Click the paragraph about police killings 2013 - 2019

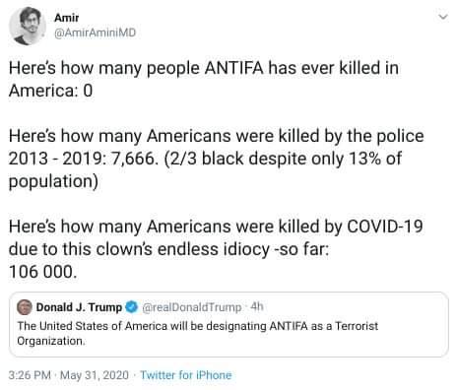click(217, 159)
